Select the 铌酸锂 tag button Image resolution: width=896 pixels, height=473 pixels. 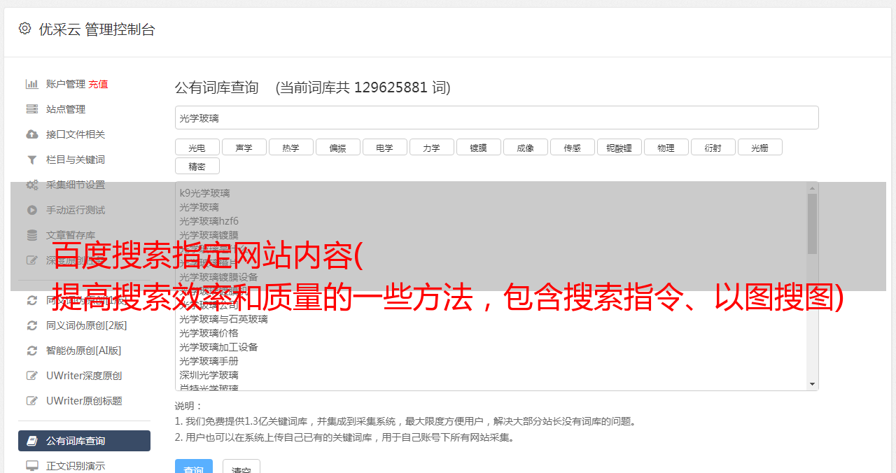coord(619,147)
